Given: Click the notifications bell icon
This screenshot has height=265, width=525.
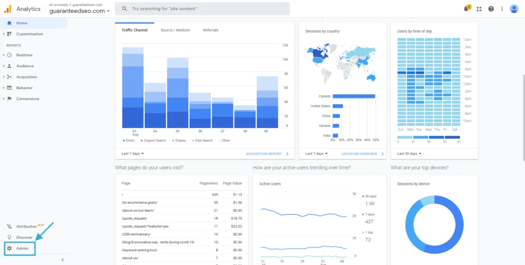Looking at the screenshot, I should [x=466, y=9].
